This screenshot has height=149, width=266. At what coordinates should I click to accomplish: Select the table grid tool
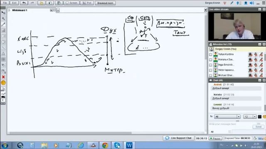click(x=3, y=60)
